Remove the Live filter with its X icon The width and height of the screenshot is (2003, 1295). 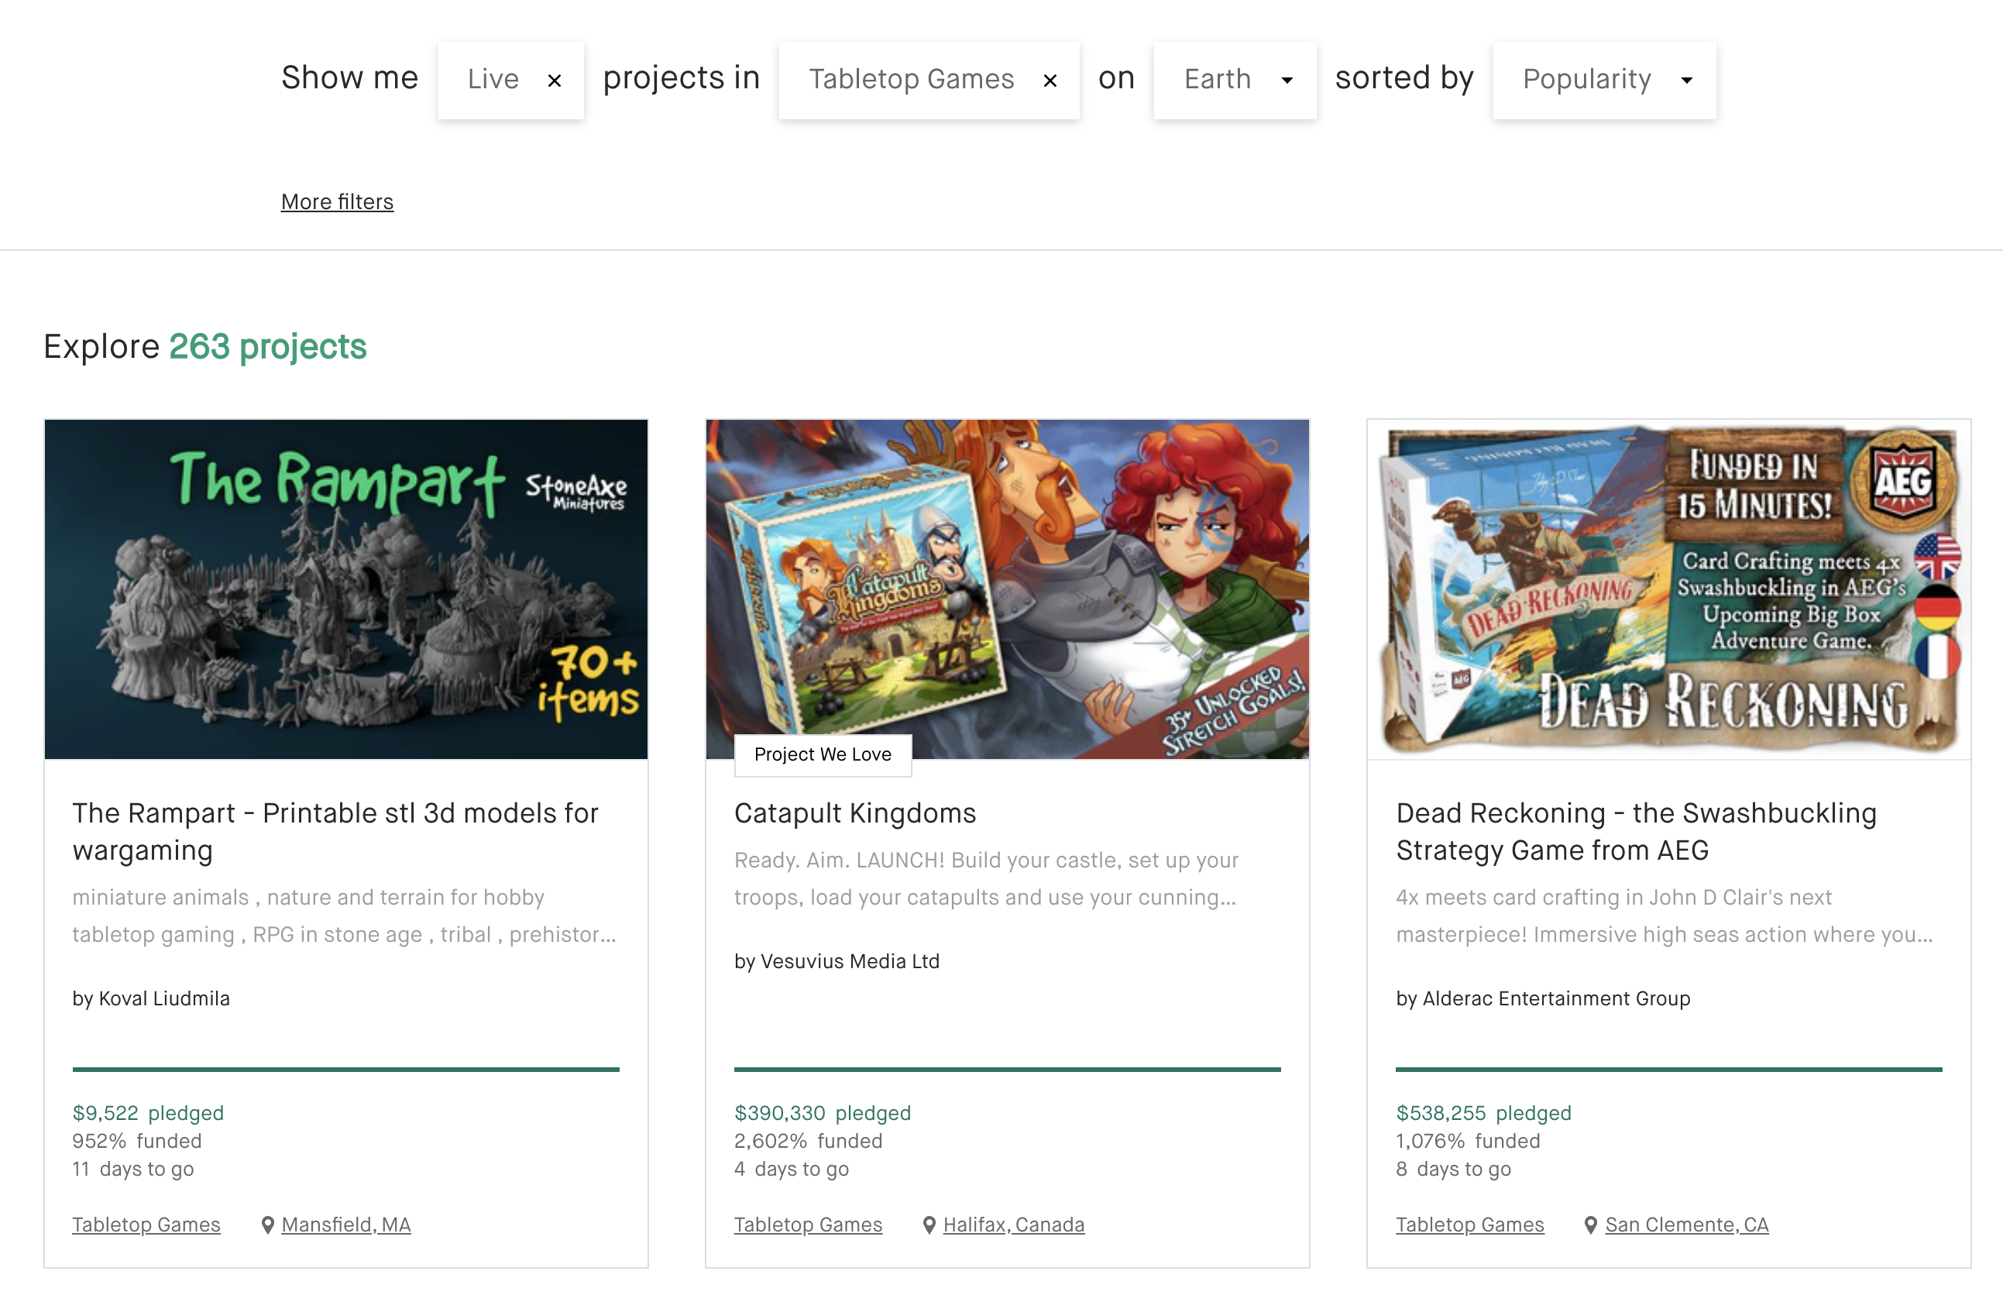tap(554, 81)
